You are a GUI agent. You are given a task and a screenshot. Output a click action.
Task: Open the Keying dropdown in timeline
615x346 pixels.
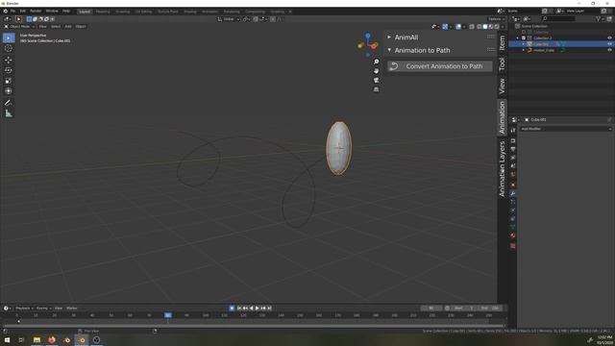click(x=44, y=309)
